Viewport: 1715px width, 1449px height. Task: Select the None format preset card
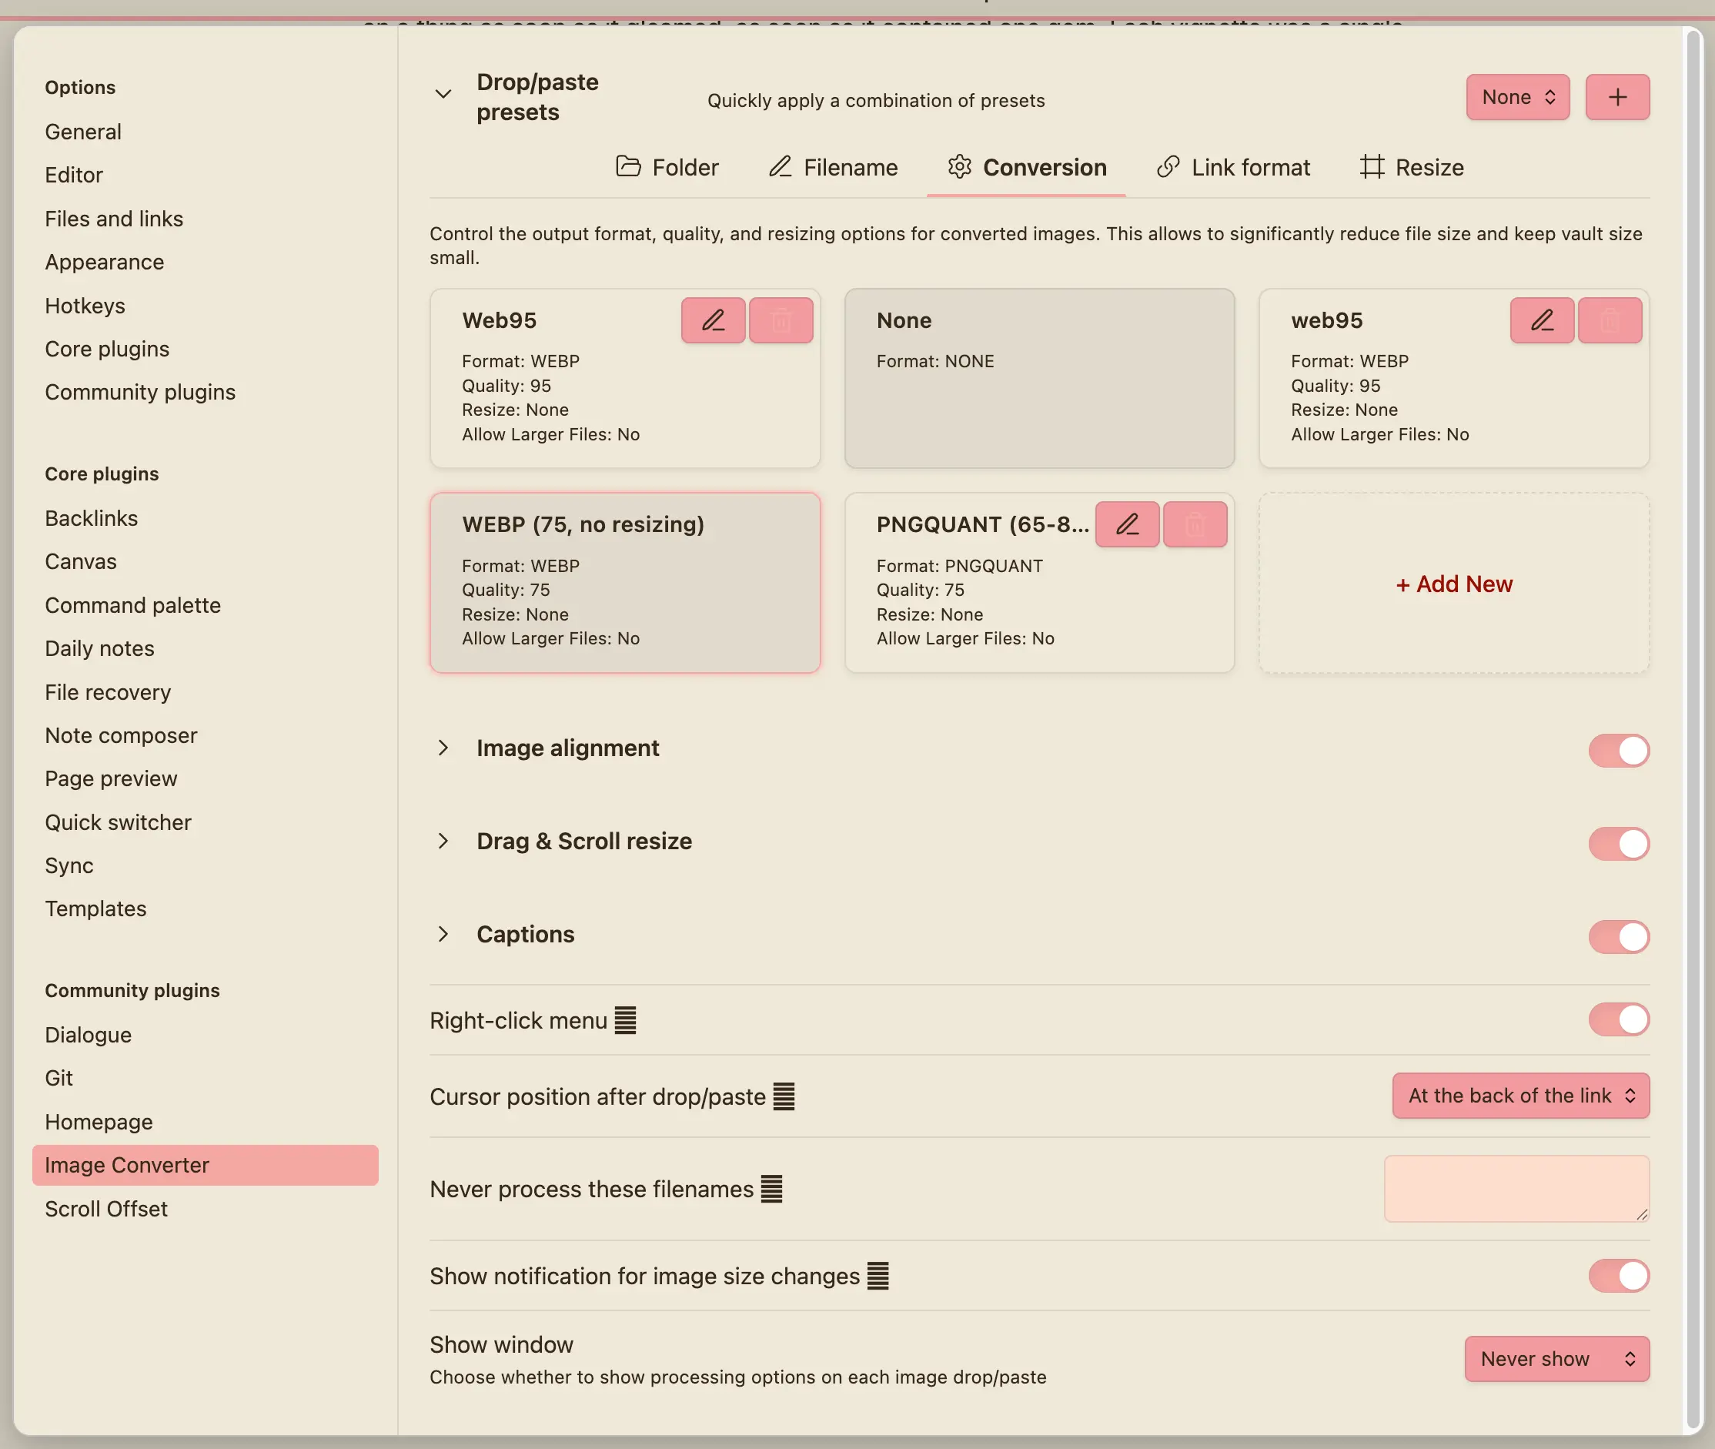1039,378
